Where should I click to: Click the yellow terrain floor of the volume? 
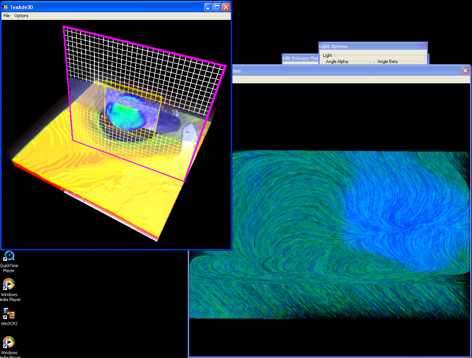115,191
